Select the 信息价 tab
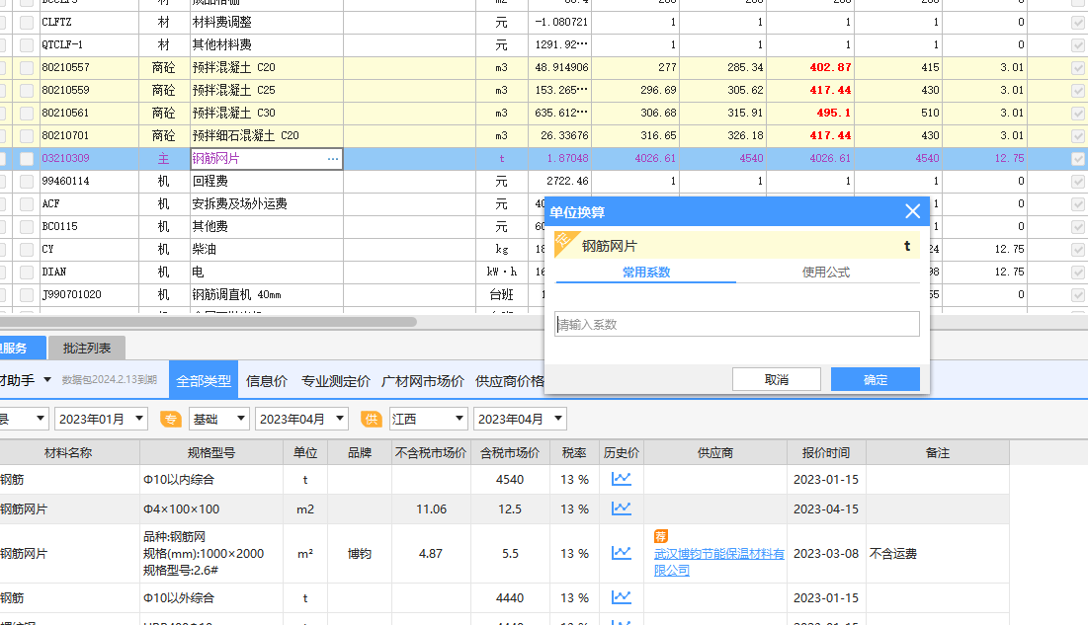This screenshot has width=1088, height=625. tap(267, 381)
